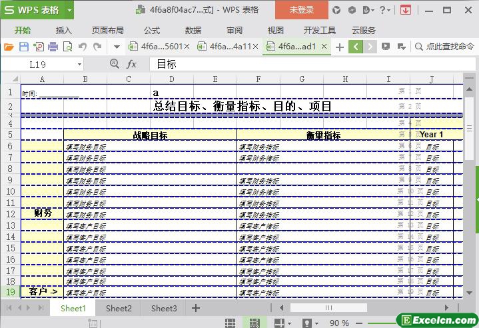Jump to the last sheet with the navigation arrow
This screenshot has width=479, height=328.
click(41, 308)
